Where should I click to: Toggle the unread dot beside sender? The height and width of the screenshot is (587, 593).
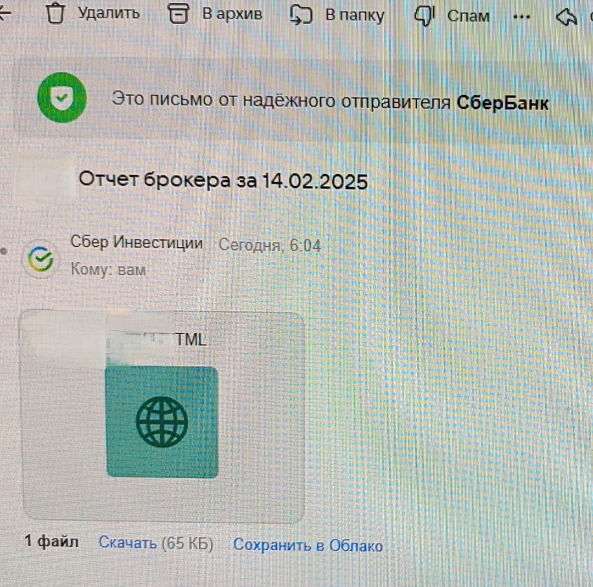(x=4, y=251)
